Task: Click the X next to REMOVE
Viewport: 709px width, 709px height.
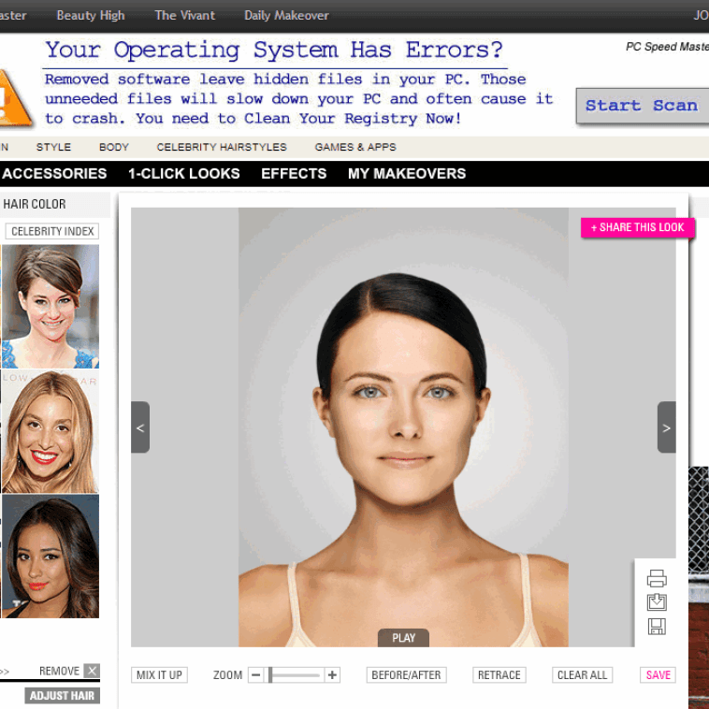Action: tap(92, 670)
